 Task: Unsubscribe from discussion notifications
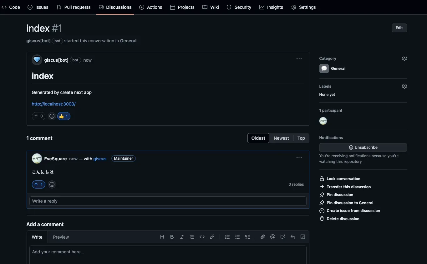point(363,148)
